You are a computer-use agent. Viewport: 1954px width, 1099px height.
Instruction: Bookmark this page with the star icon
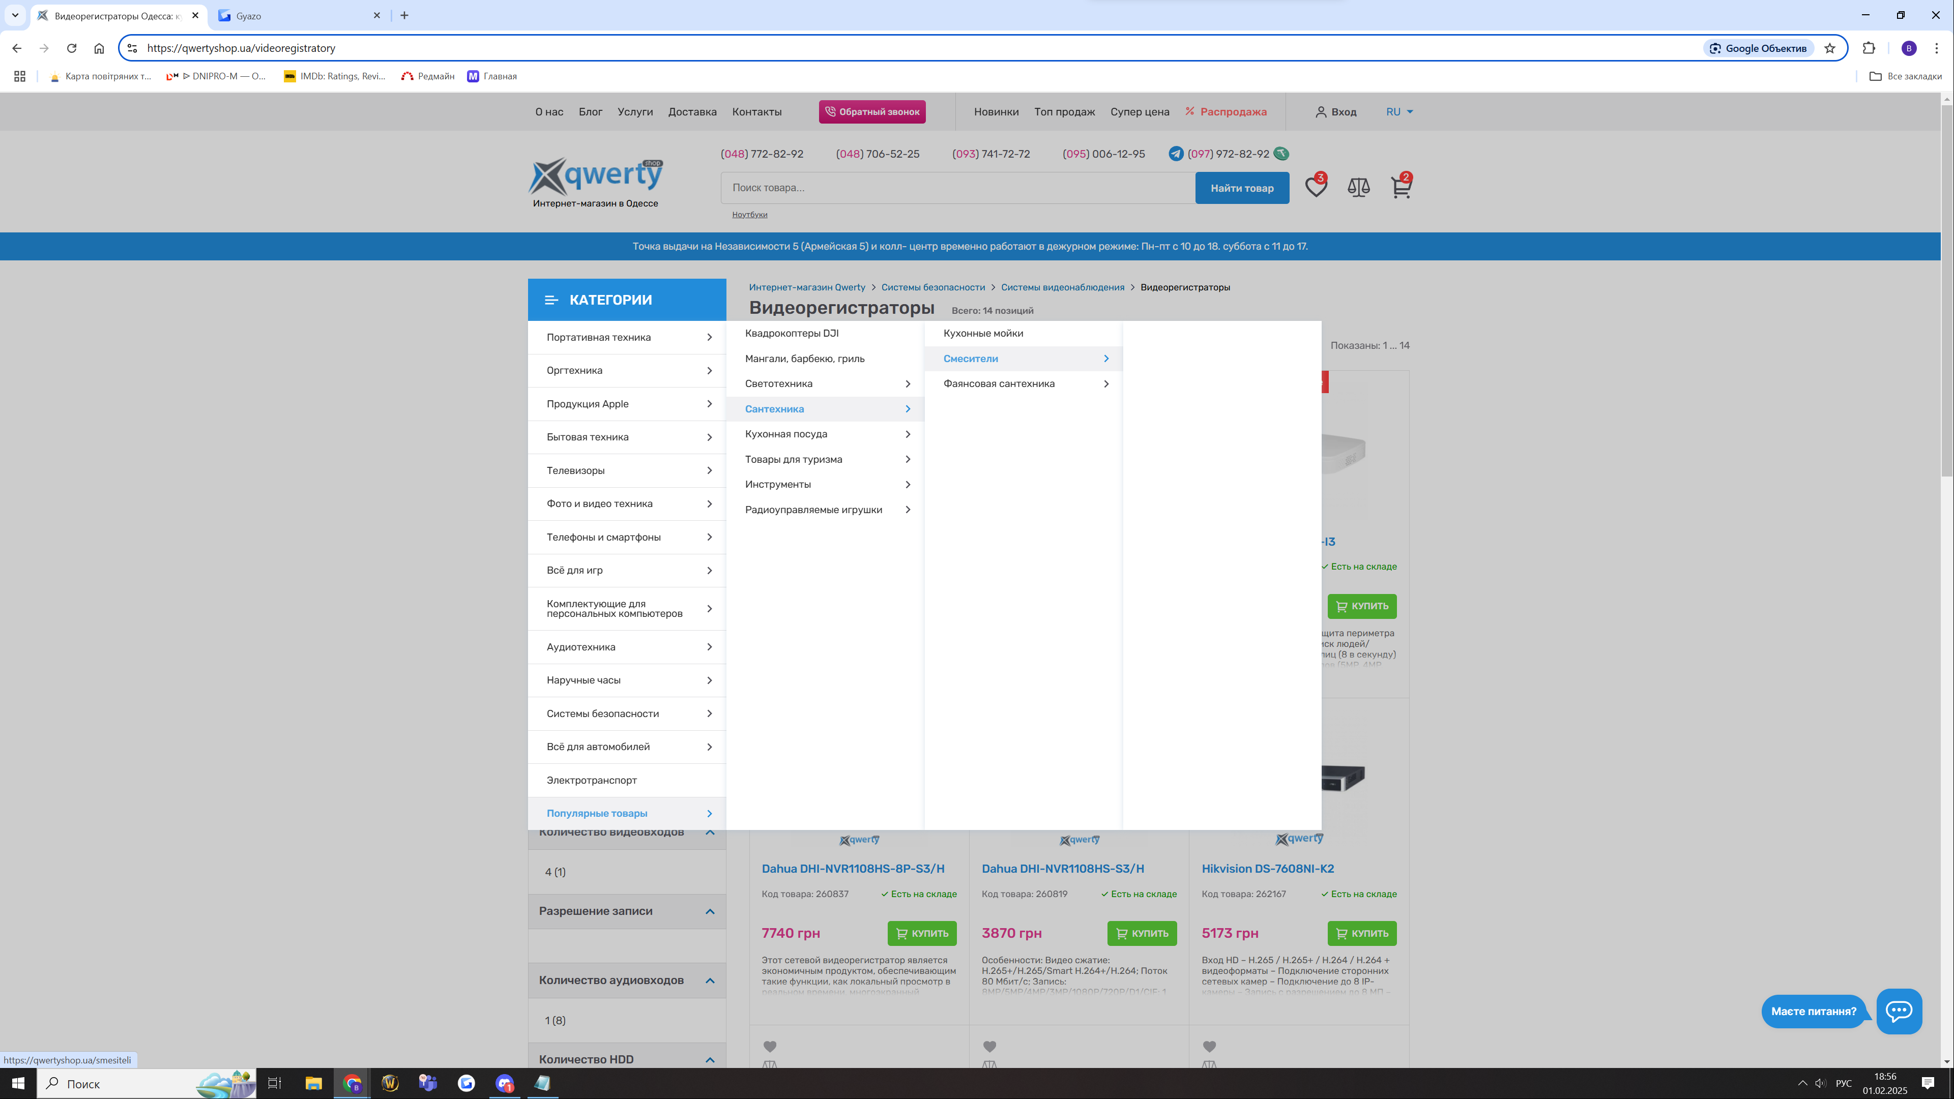pos(1829,48)
